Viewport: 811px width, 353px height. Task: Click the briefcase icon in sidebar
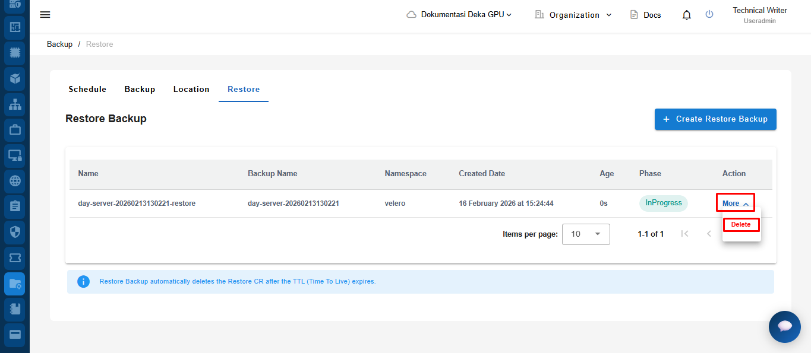tap(15, 129)
